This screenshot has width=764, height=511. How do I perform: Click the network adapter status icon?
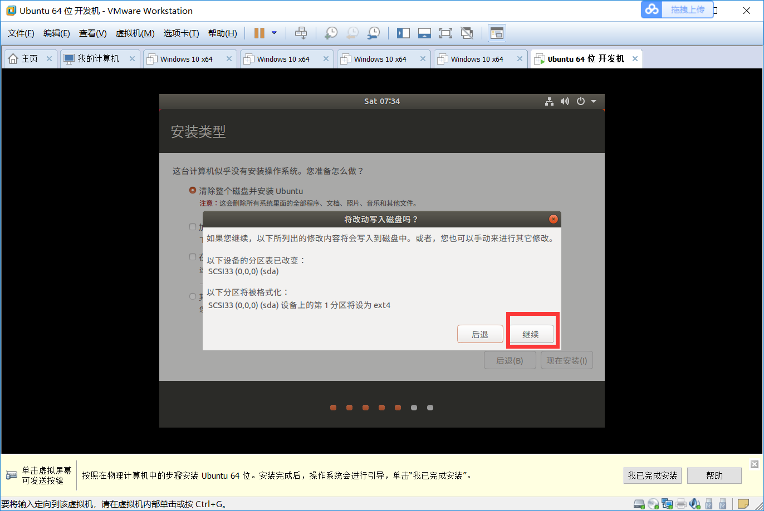tap(667, 504)
